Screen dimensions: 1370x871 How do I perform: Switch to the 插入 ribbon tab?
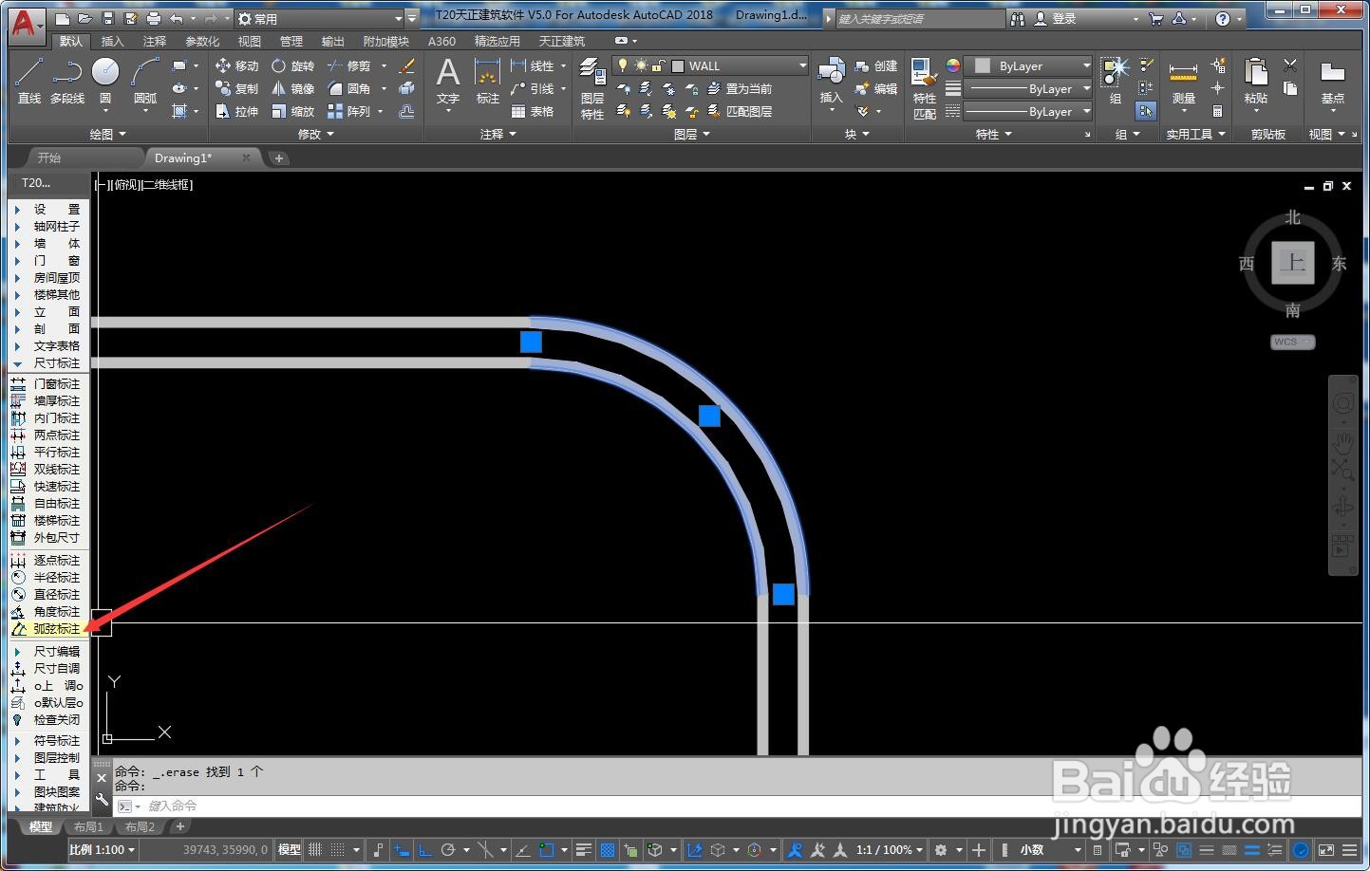click(112, 41)
